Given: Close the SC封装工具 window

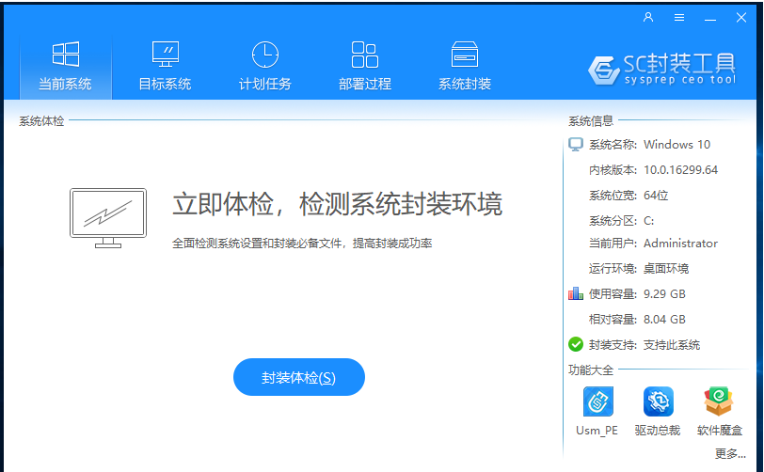Looking at the screenshot, I should [741, 18].
